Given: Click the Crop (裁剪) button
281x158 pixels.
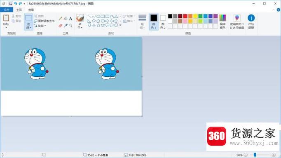Looking at the screenshot, I should click(39, 16).
